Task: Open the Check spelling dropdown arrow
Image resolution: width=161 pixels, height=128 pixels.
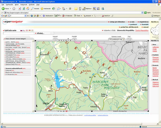Action: tap(82, 16)
